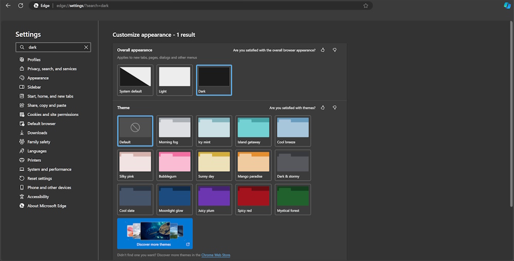
Task: Give thumbs down for themes satisfaction
Action: point(335,108)
